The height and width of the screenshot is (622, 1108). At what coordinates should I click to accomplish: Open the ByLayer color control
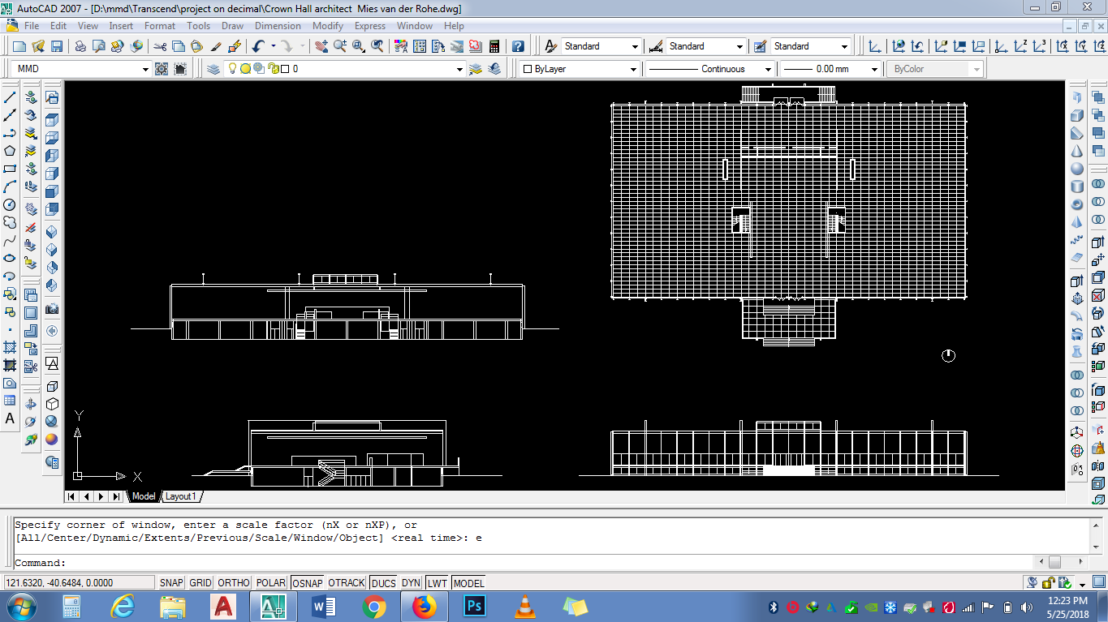[633, 70]
